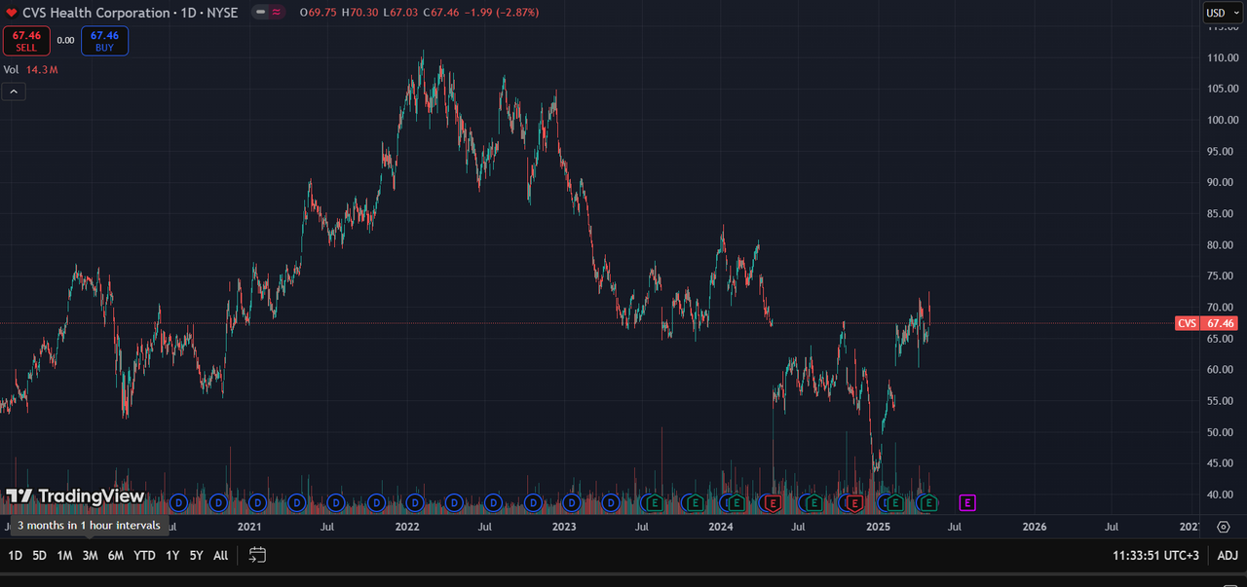
Task: Click the 2024 label on time axis
Action: coord(721,527)
